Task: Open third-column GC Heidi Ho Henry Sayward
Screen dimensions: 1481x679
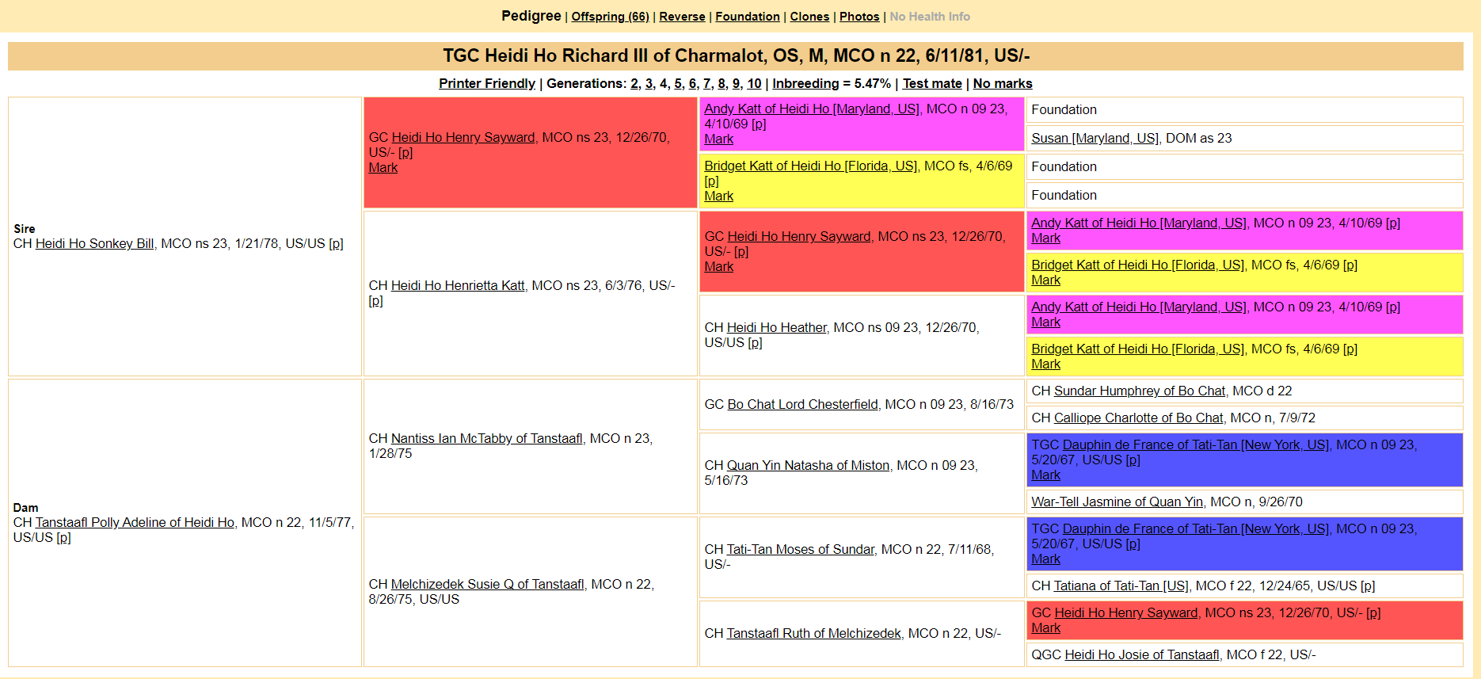Action: [799, 236]
